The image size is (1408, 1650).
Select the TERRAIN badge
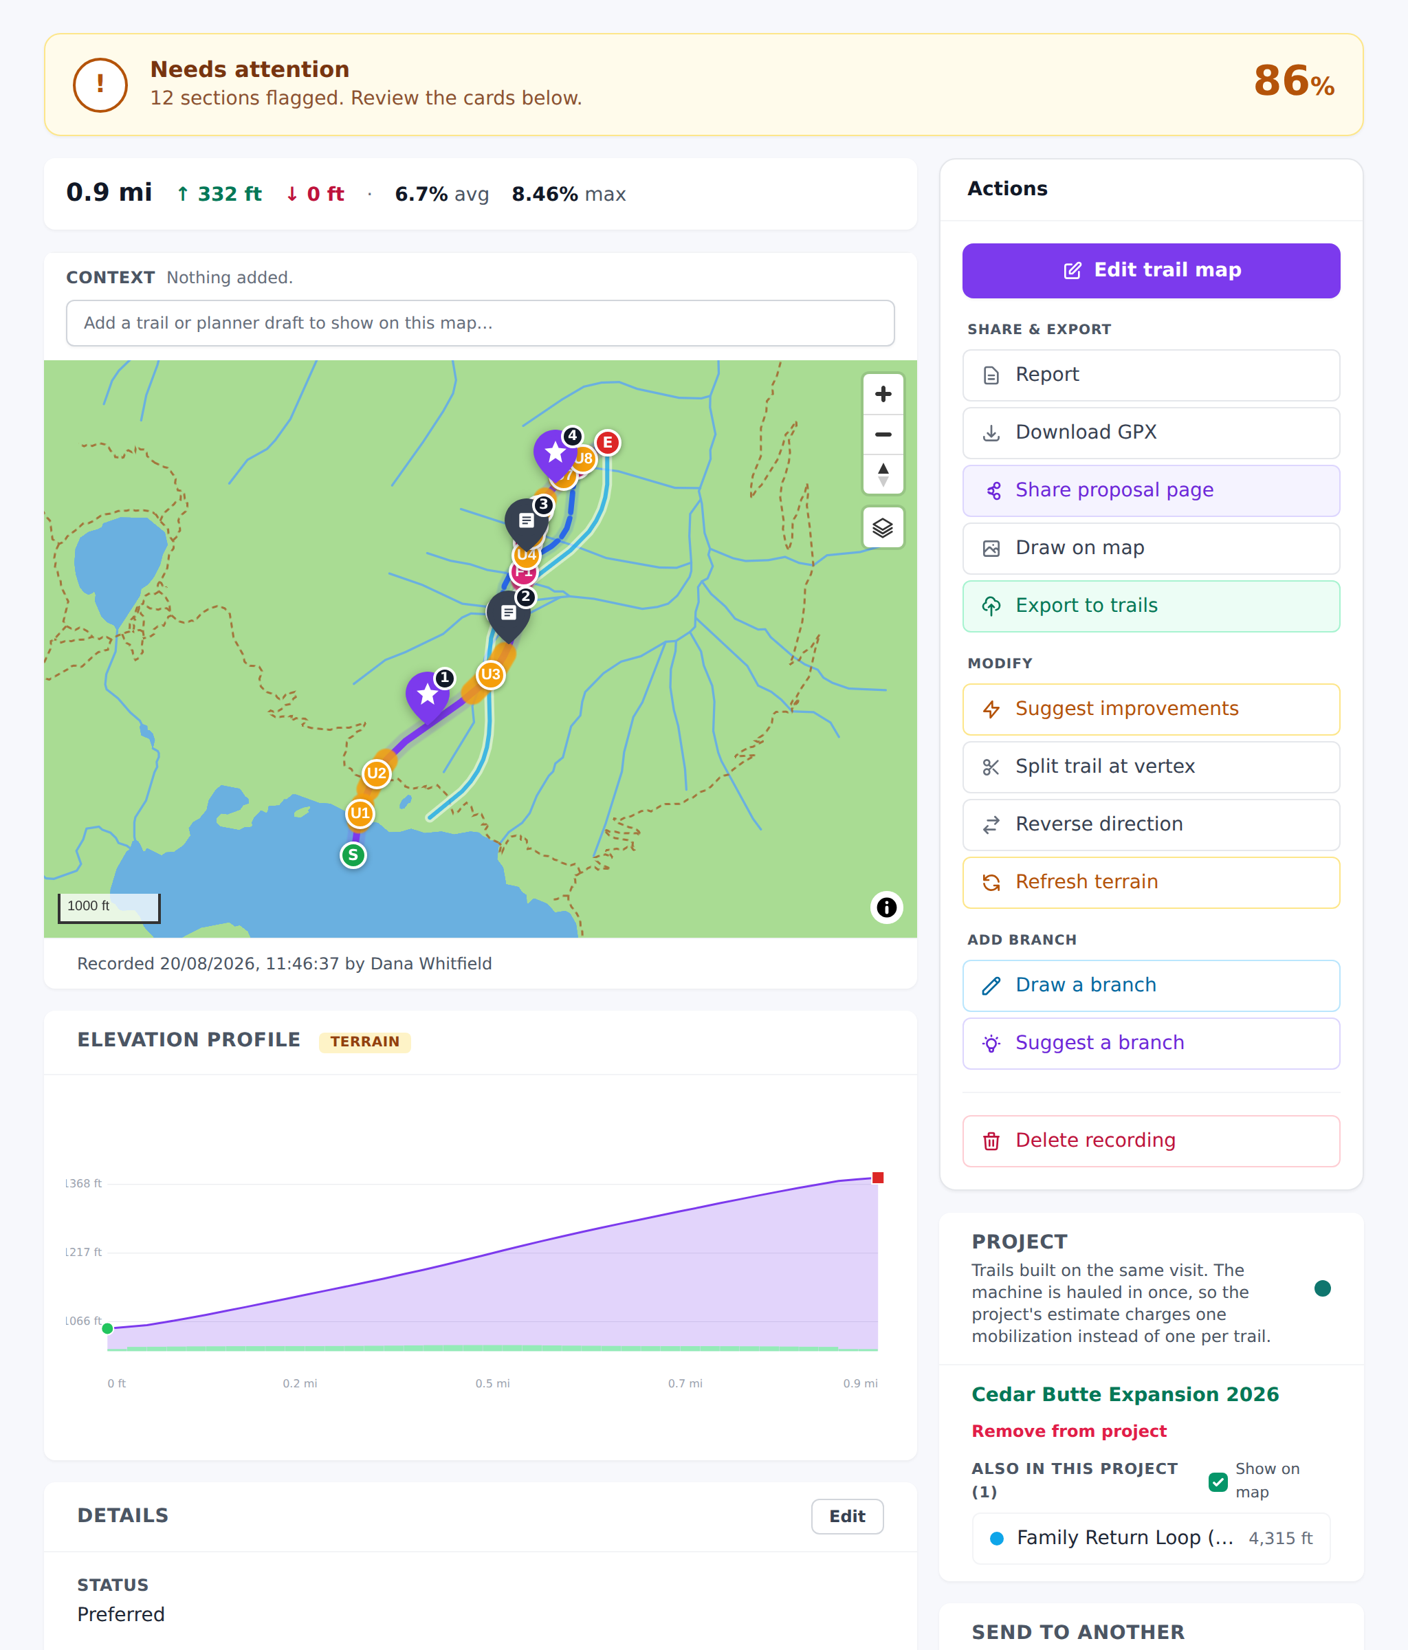pos(365,1042)
